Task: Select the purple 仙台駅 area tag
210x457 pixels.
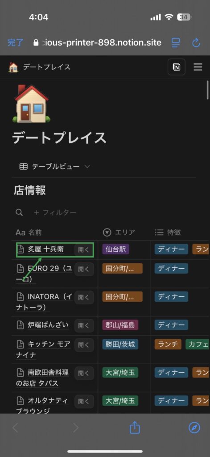Action: coord(115,249)
